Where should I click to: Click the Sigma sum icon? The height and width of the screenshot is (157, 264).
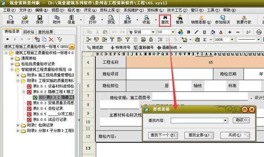coord(205,39)
